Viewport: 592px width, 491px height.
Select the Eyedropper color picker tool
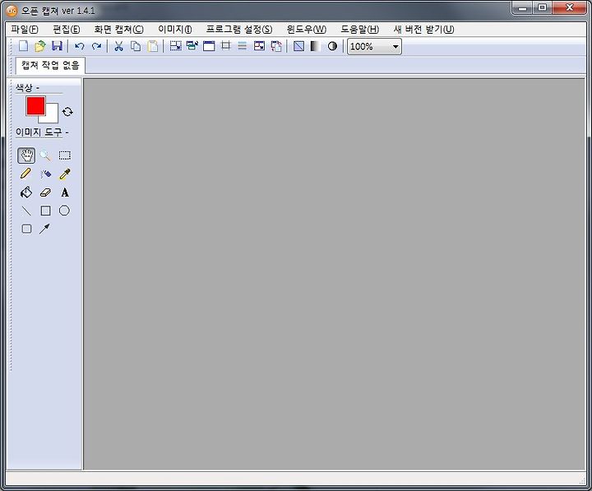click(x=65, y=174)
